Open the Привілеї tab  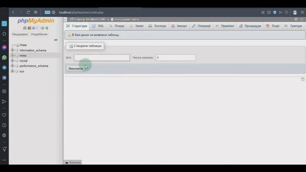225,26
